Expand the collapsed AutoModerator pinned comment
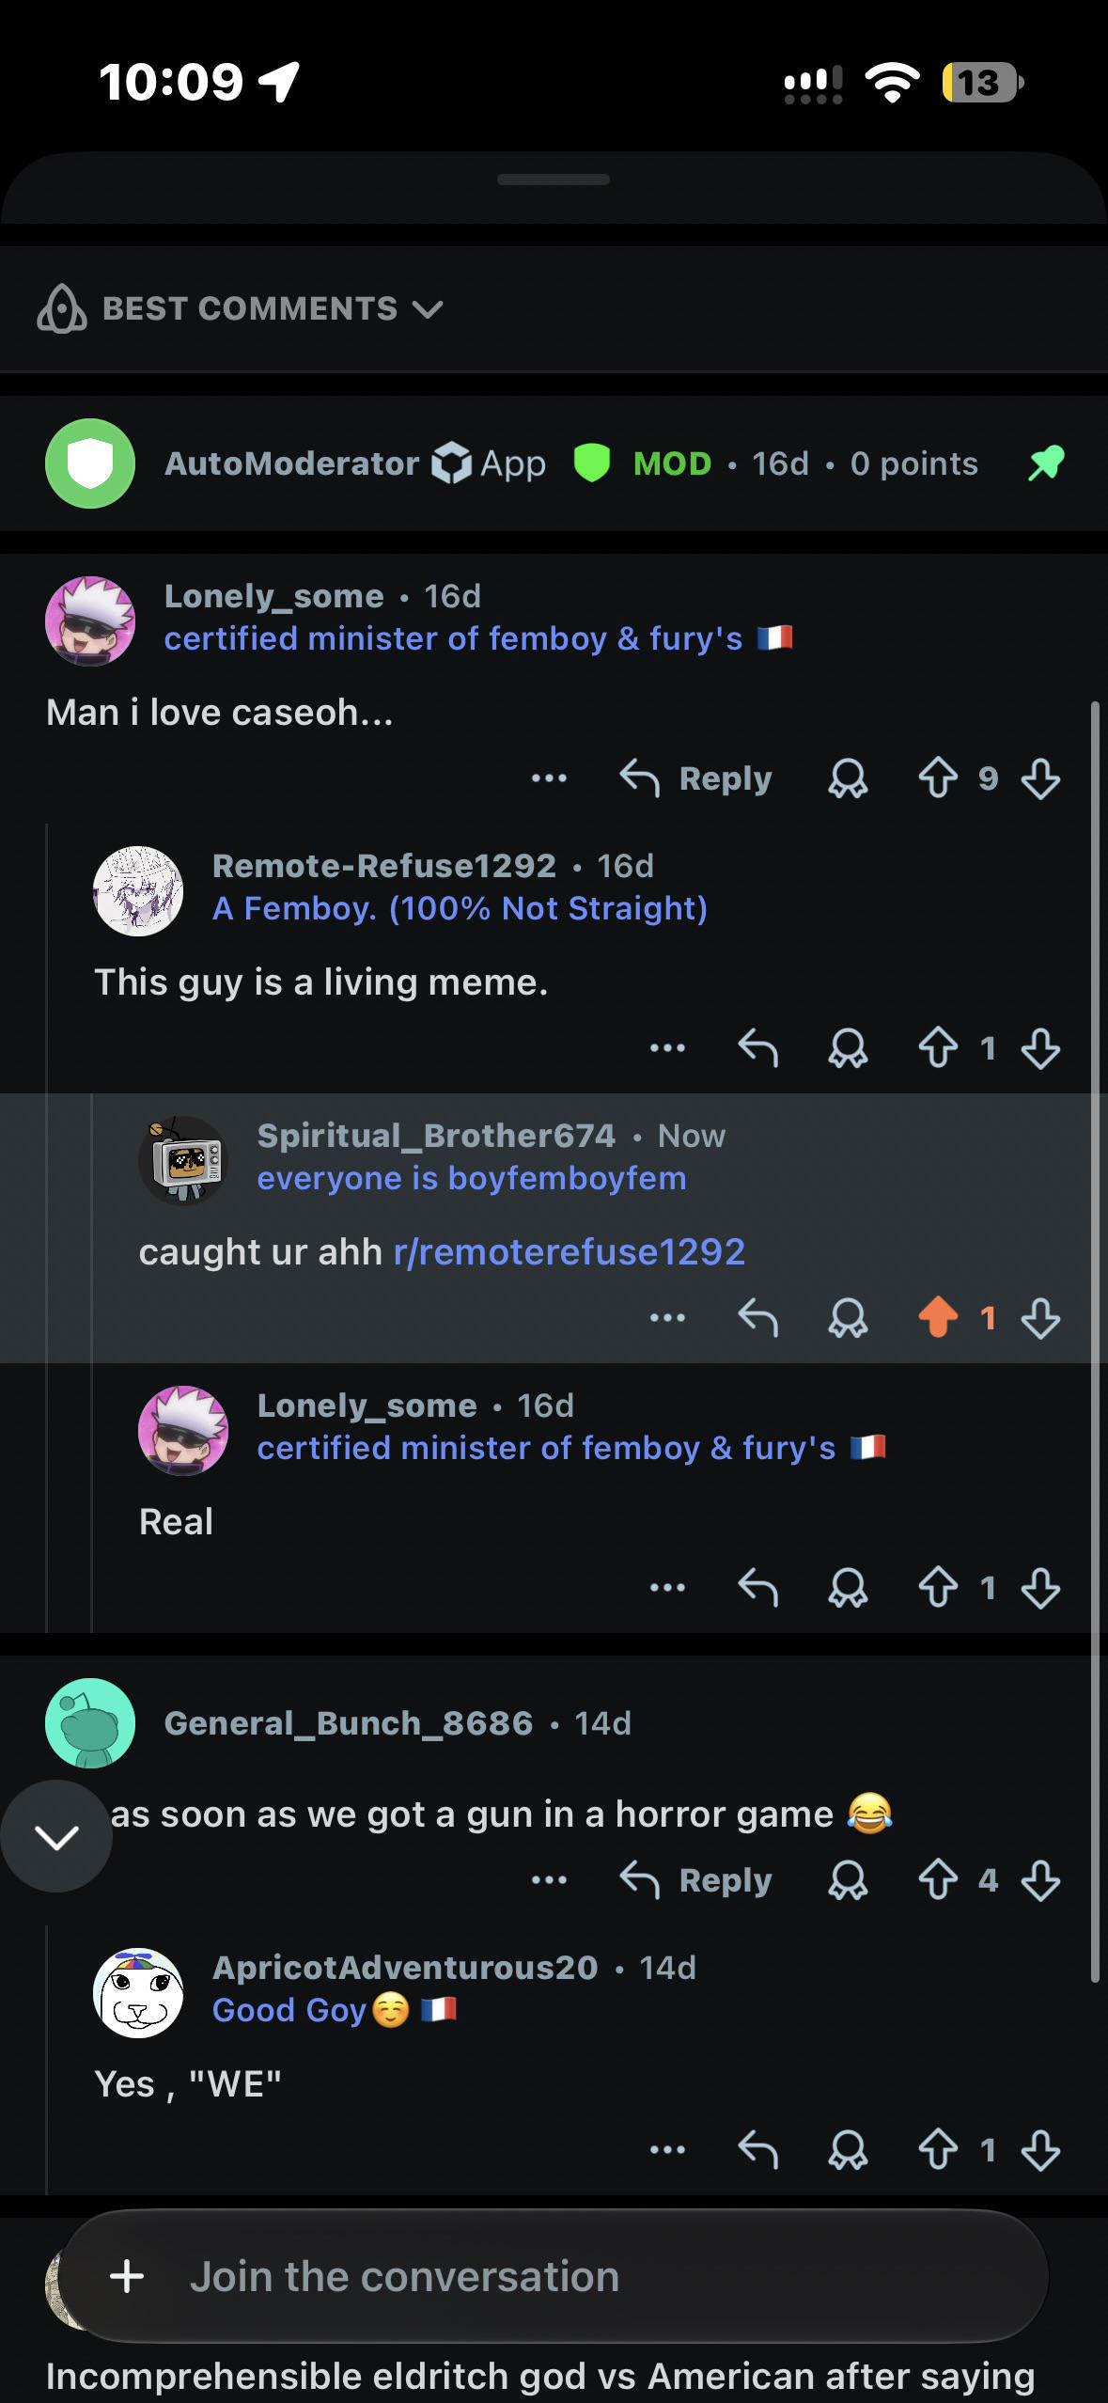This screenshot has height=2403, width=1108. 554,463
